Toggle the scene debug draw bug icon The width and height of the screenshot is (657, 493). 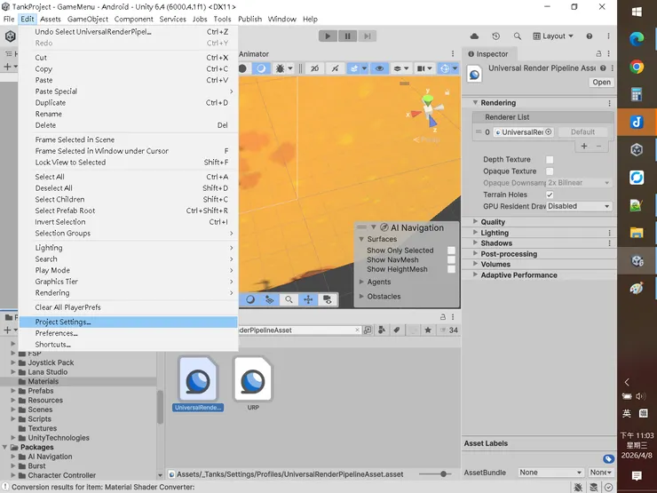(x=280, y=68)
